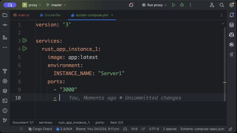Click the app:latest image value
The width and height of the screenshot is (237, 133).
83,57
